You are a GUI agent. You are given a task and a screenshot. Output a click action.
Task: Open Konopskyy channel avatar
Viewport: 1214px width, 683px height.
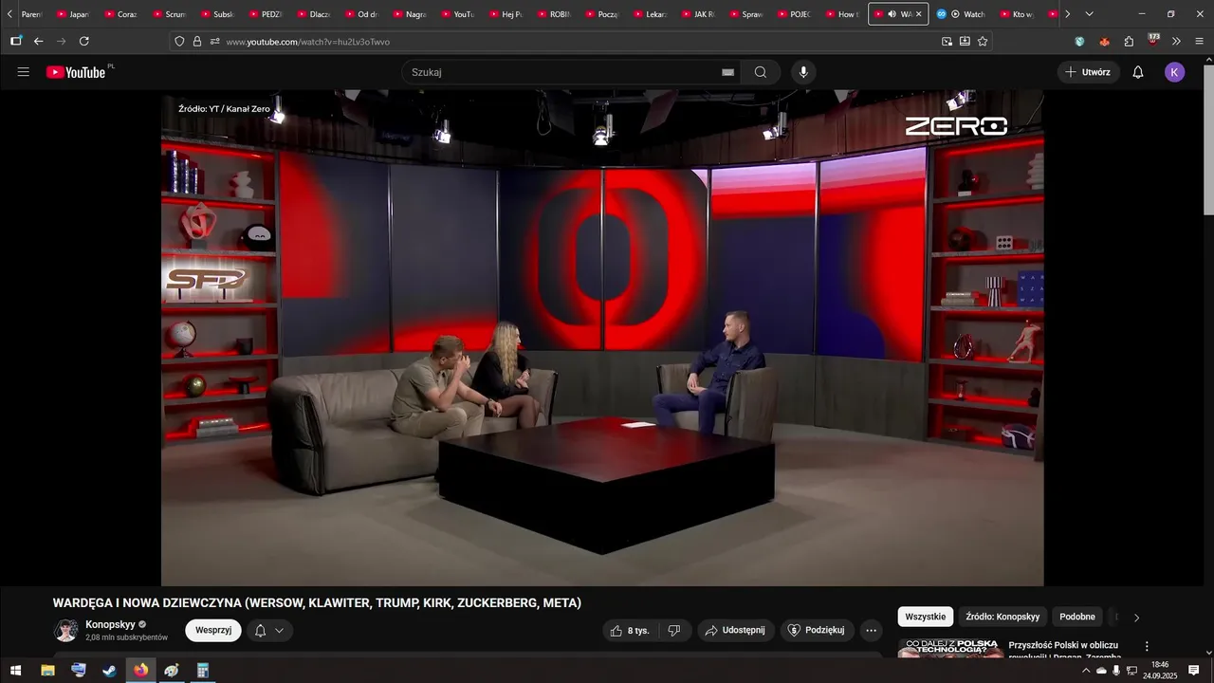click(x=66, y=631)
